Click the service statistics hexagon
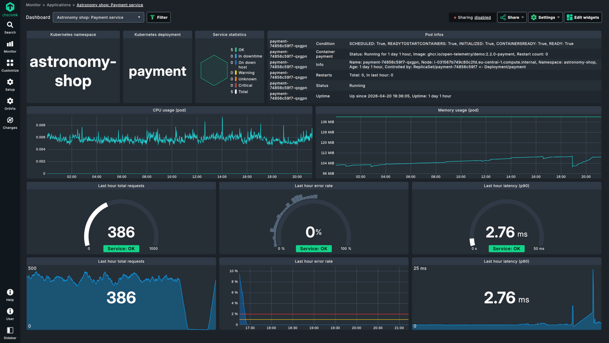This screenshot has width=609, height=343. [214, 71]
